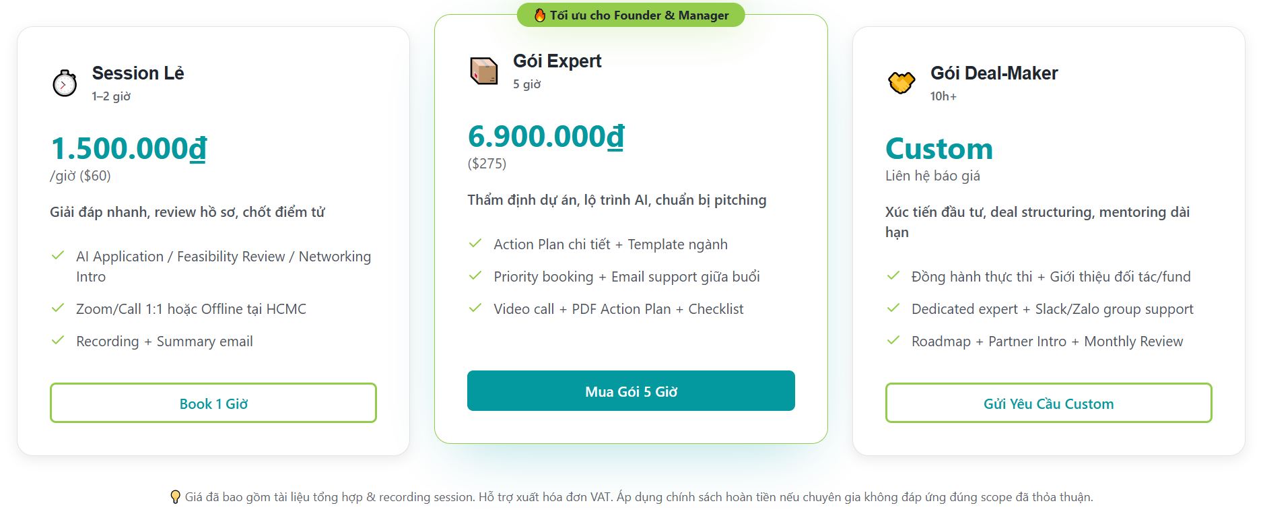Click the Tối ưu cho Founder & Manager badge
1261x520 pixels.
tap(631, 15)
